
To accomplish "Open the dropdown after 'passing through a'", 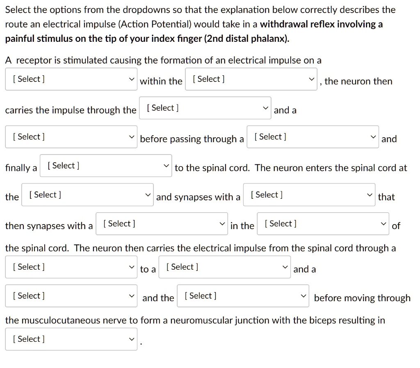I will pyautogui.click(x=312, y=136).
